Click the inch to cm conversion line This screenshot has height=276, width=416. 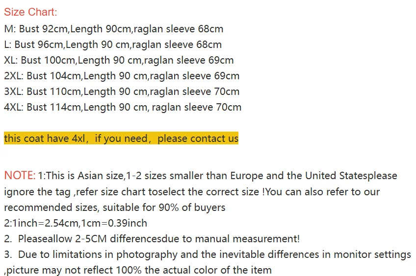(76, 223)
